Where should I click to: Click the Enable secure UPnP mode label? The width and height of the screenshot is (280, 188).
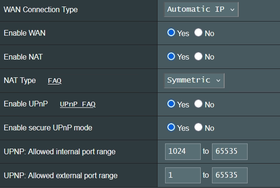point(48,128)
